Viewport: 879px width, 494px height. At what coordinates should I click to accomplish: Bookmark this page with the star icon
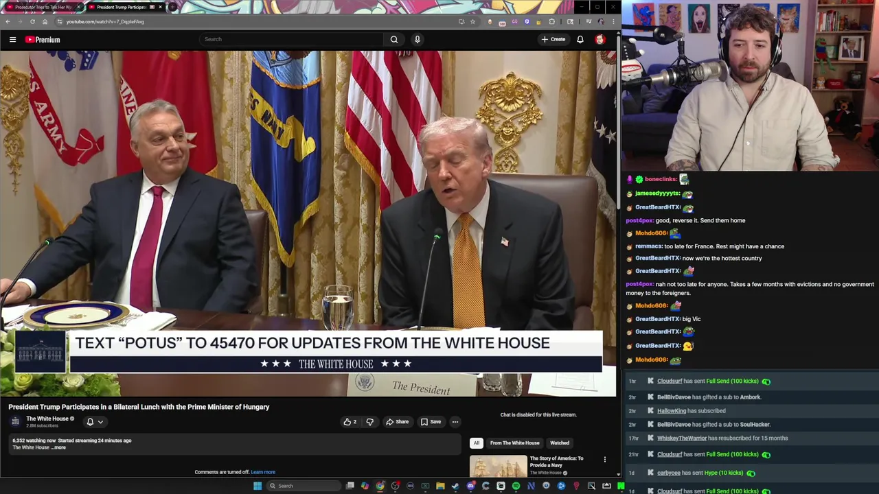point(472,21)
